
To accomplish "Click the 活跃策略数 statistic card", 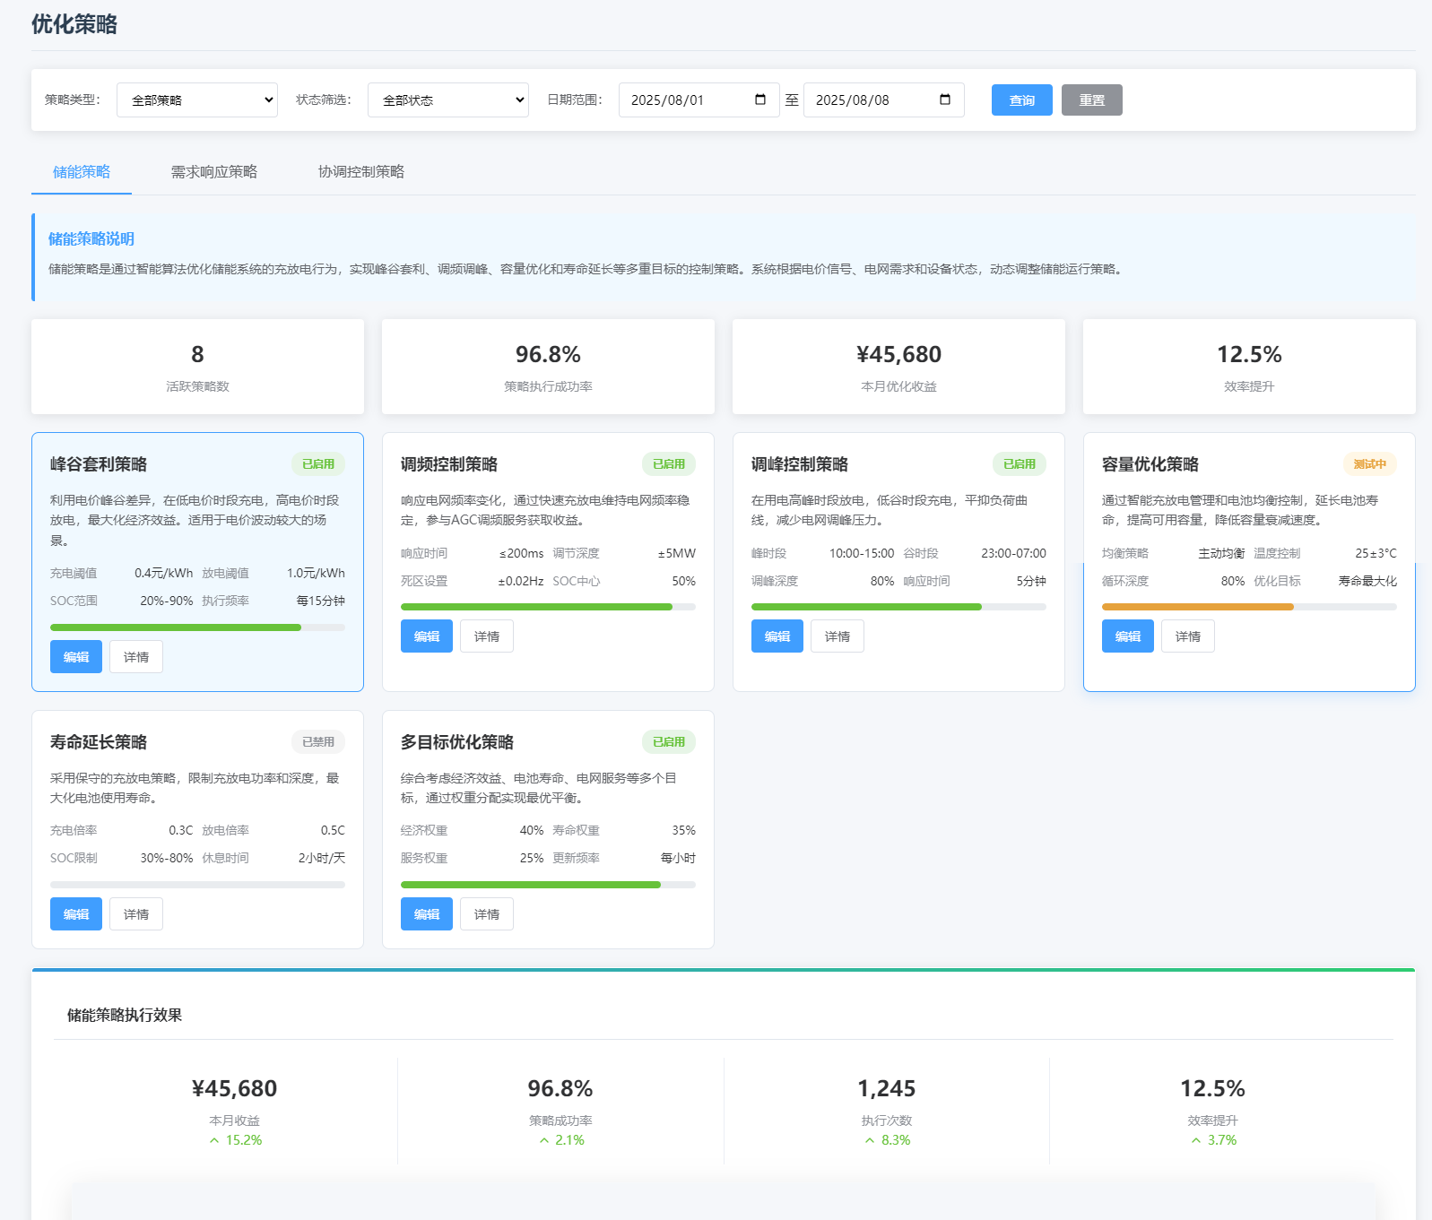I will coord(197,367).
